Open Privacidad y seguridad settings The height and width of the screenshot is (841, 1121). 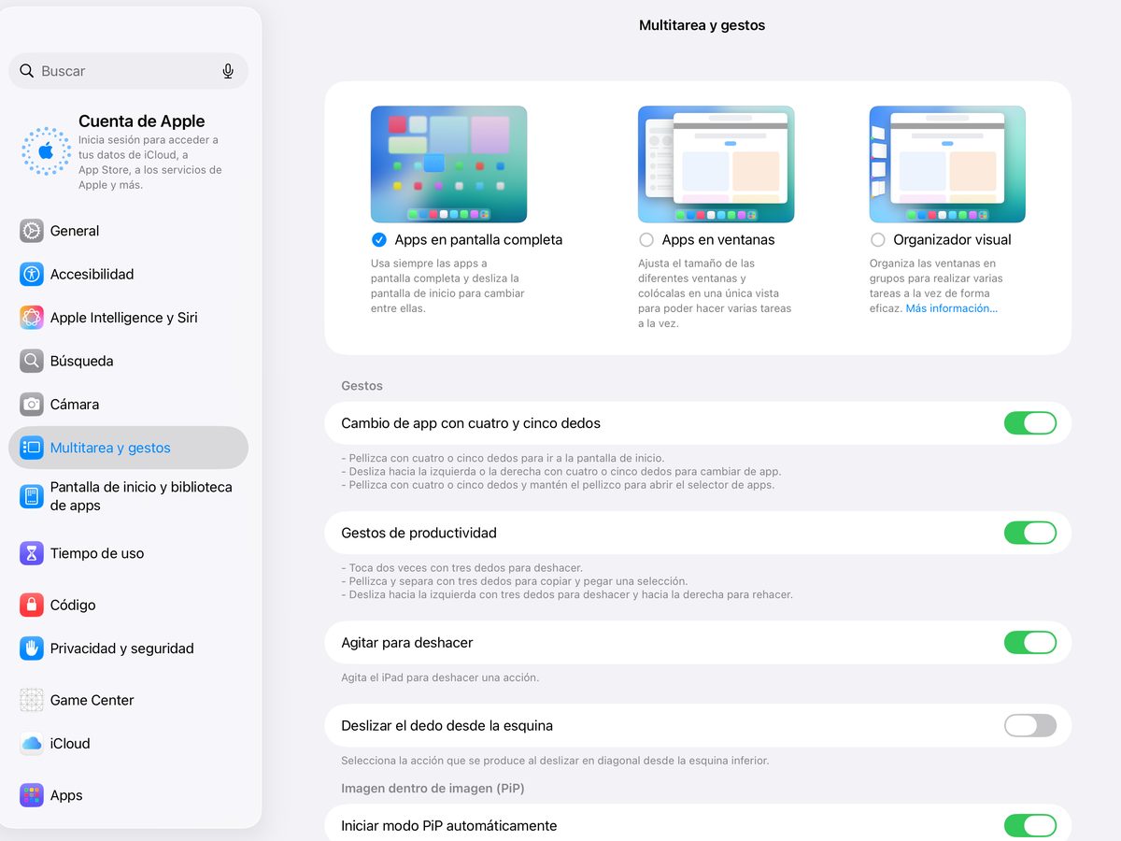(x=128, y=649)
